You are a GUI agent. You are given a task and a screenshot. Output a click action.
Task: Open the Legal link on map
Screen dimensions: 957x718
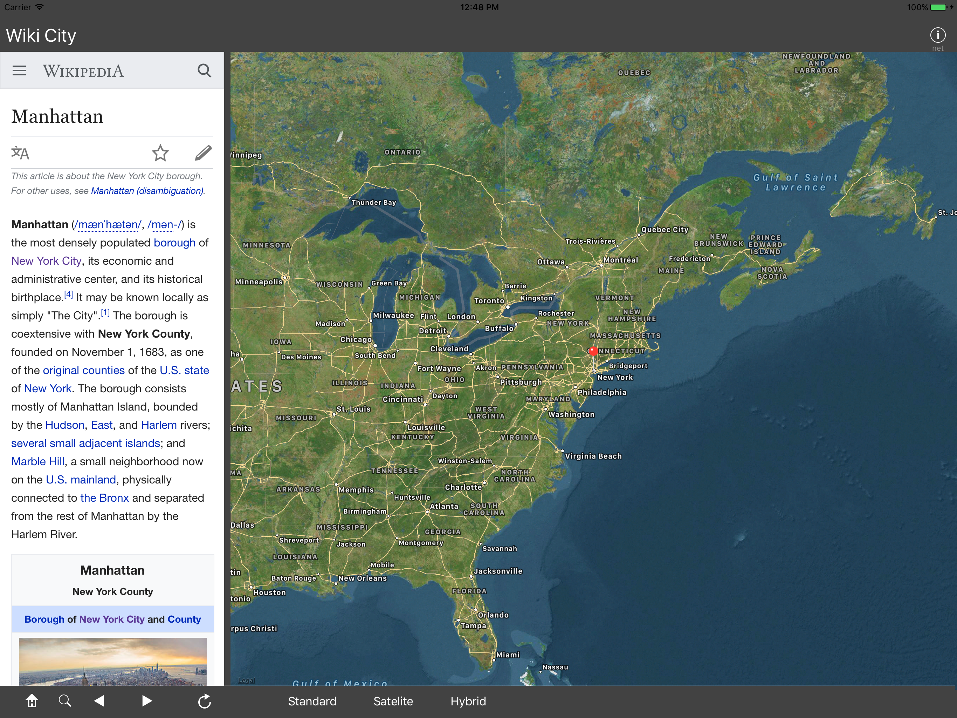(247, 680)
